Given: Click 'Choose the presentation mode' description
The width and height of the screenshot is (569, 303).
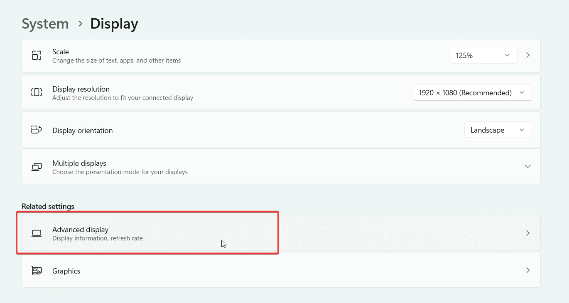Looking at the screenshot, I should (120, 172).
